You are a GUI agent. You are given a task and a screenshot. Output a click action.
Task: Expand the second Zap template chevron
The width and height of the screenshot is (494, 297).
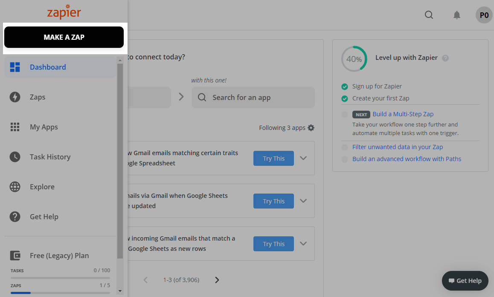pos(303,201)
